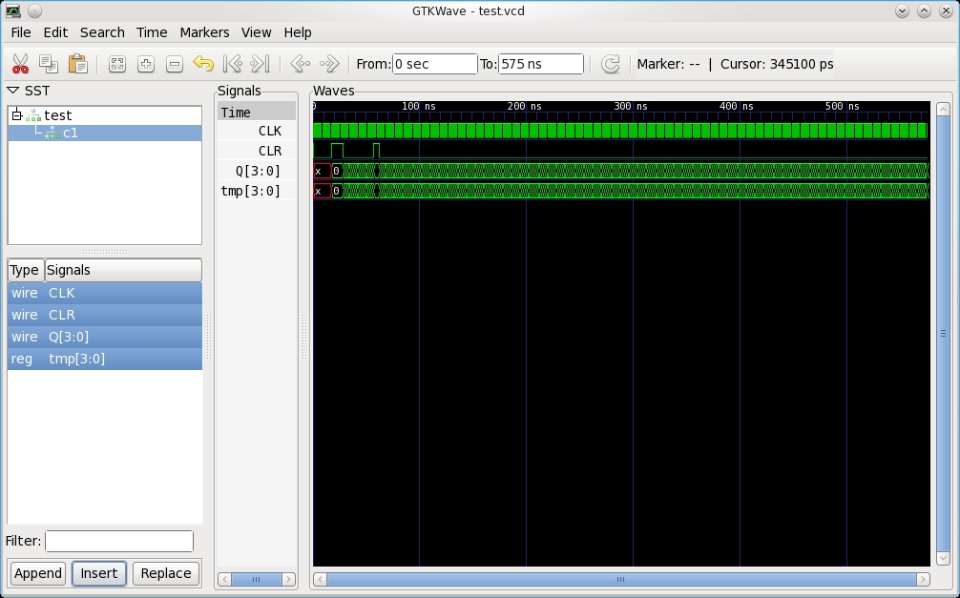960x598 pixels.
Task: Click the 200 ns timeline marker
Action: (x=525, y=106)
